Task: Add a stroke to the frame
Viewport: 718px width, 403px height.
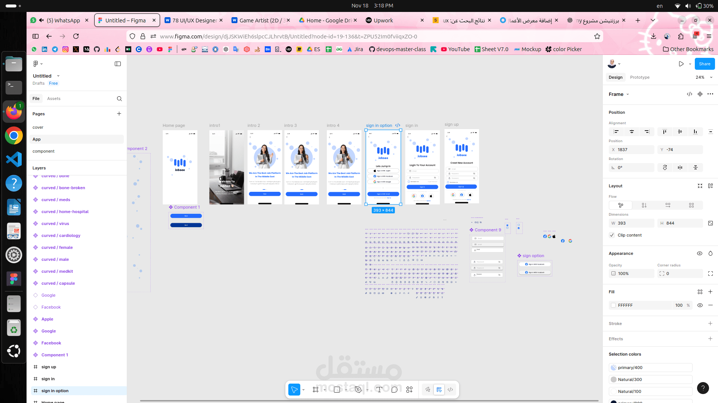Action: pos(710,324)
